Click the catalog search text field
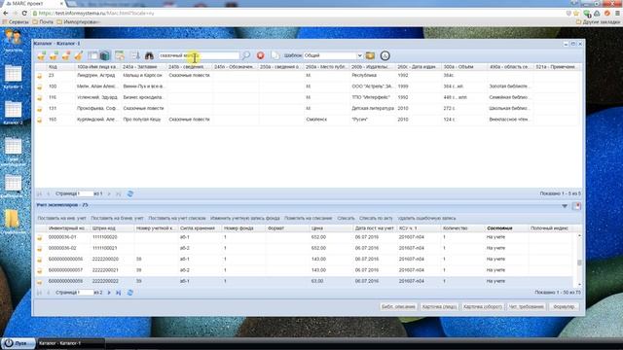This screenshot has height=350, width=623. coord(199,55)
